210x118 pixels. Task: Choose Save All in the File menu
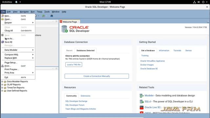click(18, 42)
